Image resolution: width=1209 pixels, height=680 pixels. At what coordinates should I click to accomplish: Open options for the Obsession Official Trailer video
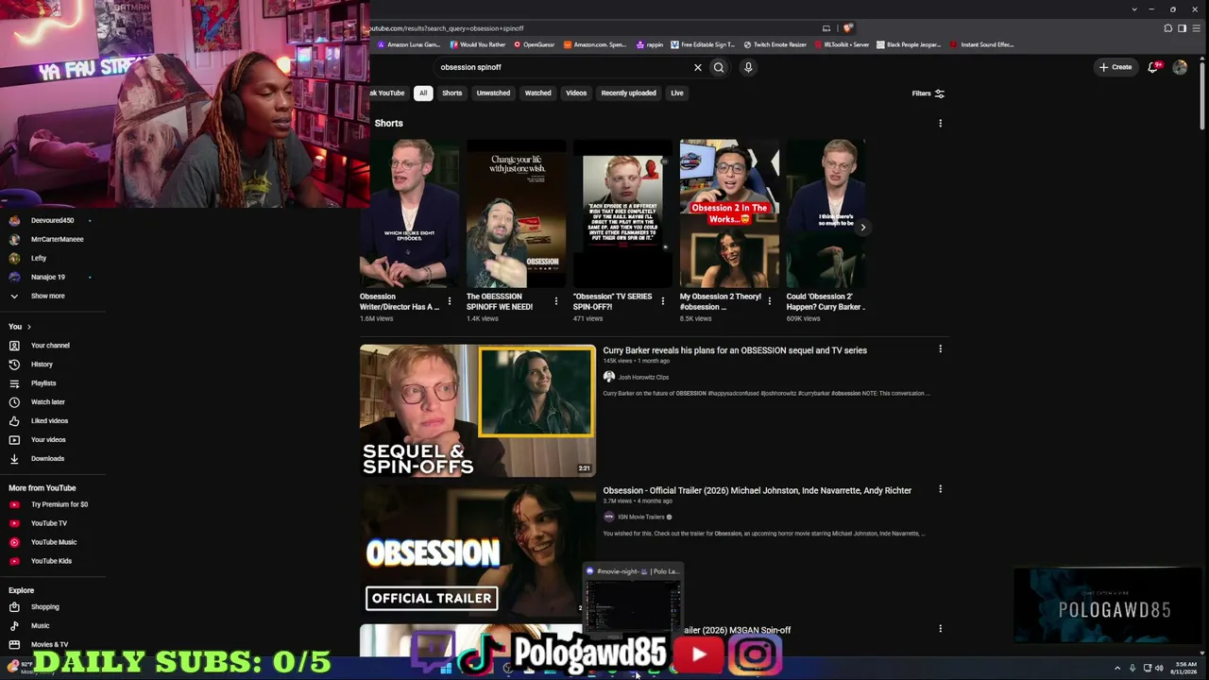click(x=940, y=489)
